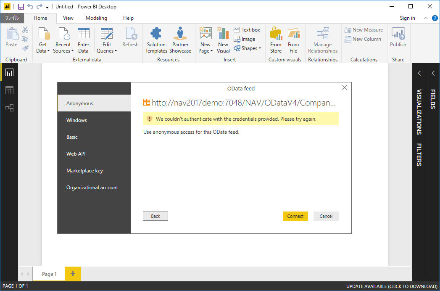This screenshot has width=440, height=291.
Task: Click the Format Painter brush icon
Action: pyautogui.click(x=25, y=48)
